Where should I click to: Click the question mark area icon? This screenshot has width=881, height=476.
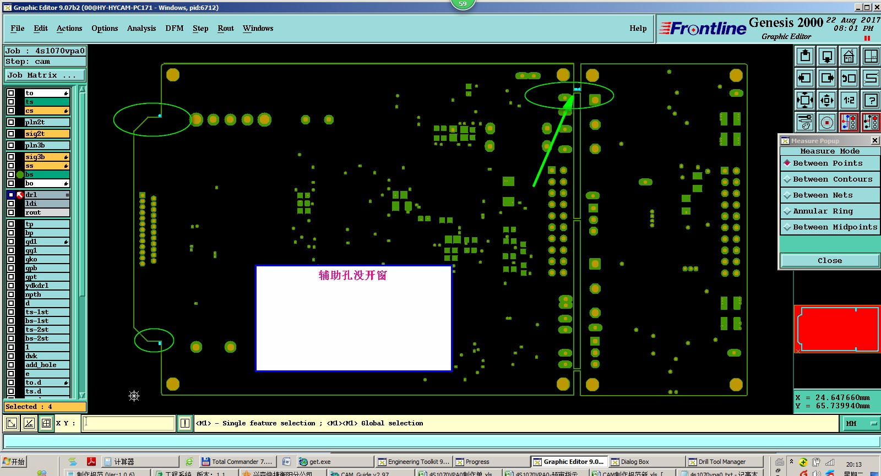tap(871, 100)
